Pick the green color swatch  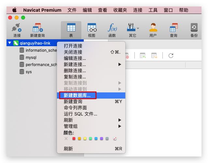[90, 139]
